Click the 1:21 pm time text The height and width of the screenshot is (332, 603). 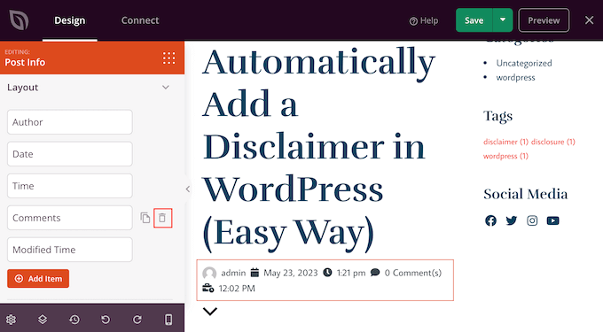tap(351, 273)
